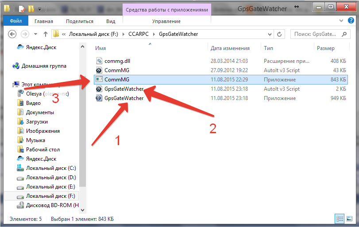Open Локальный диск (D:)
Screen dimensions: 359x227
pyautogui.click(x=51, y=177)
